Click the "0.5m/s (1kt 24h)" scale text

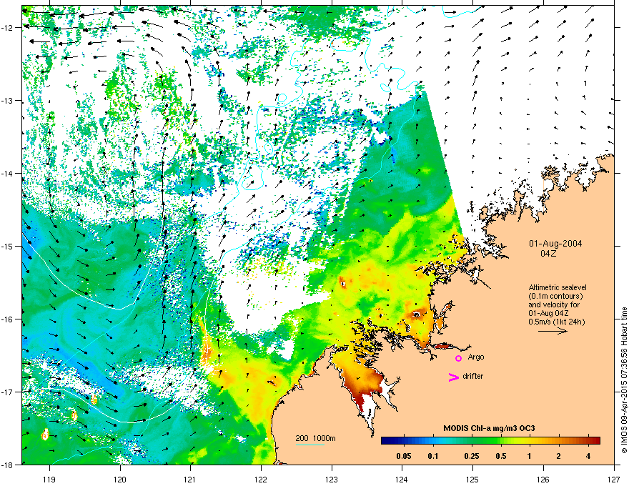[x=557, y=322]
